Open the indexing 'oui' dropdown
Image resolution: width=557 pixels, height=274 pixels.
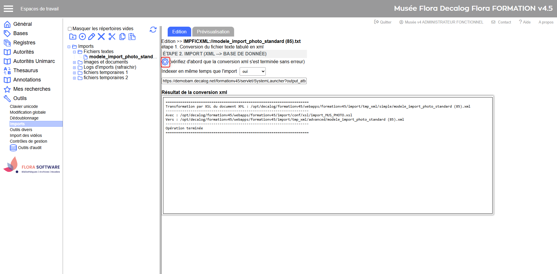252,72
